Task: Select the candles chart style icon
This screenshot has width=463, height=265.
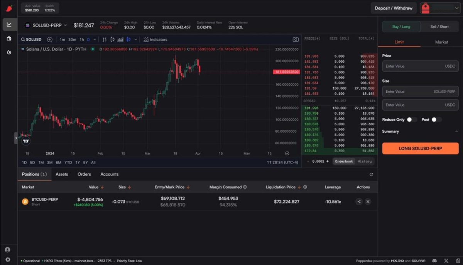Action: coord(112,39)
